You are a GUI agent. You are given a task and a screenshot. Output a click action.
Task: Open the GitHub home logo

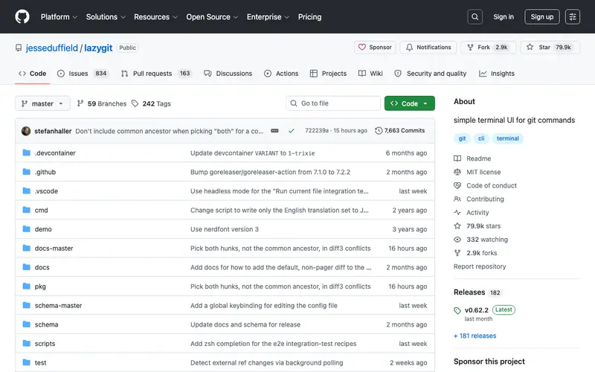22,16
